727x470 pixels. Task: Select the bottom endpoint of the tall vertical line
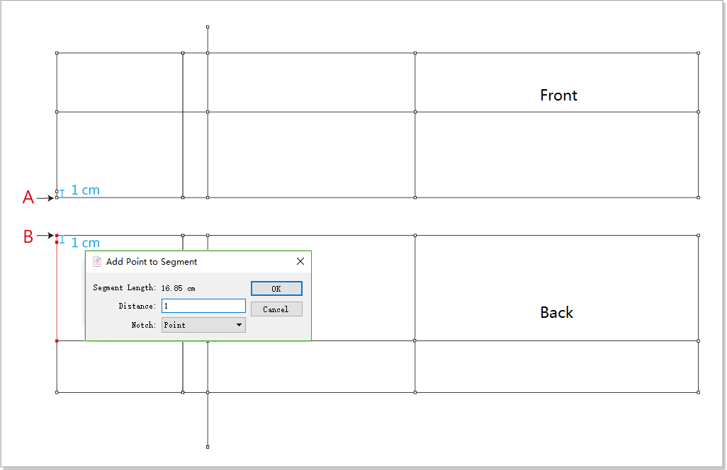click(x=208, y=447)
